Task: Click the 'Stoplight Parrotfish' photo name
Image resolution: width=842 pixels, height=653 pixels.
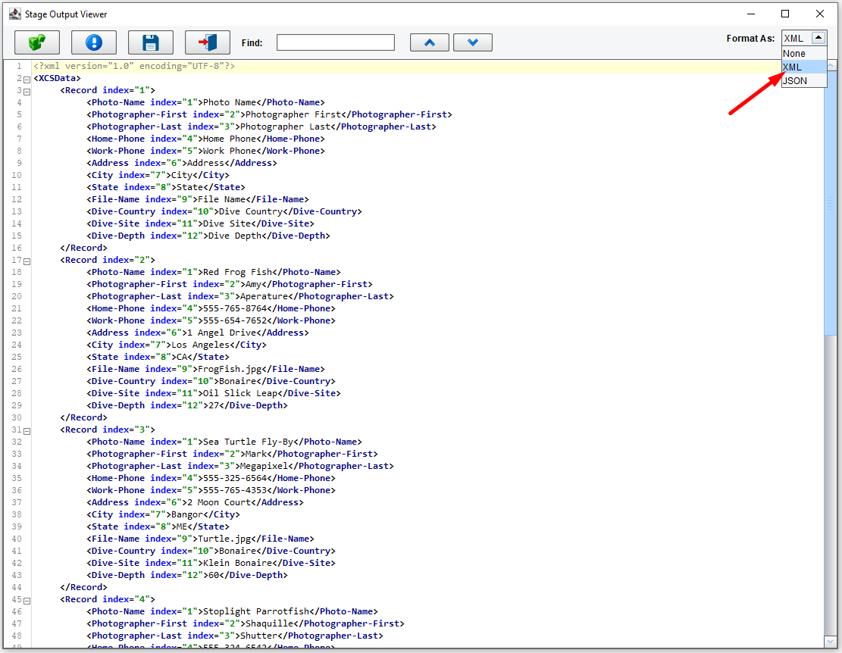Action: 256,611
